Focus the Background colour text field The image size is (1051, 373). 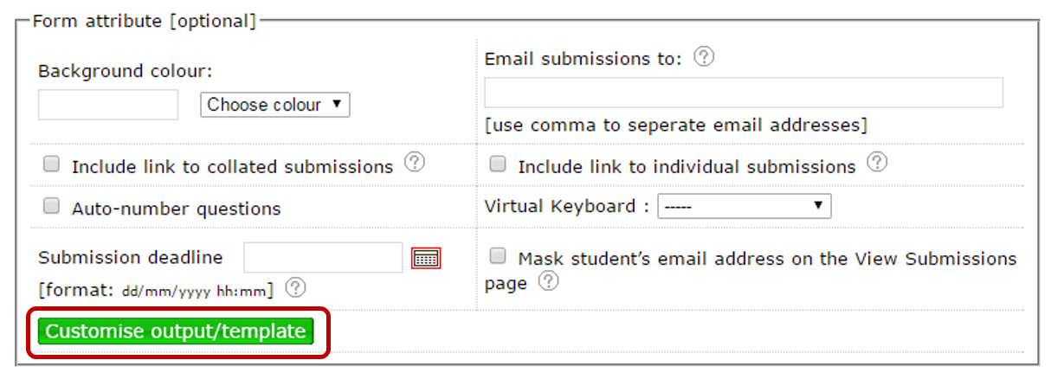[108, 105]
